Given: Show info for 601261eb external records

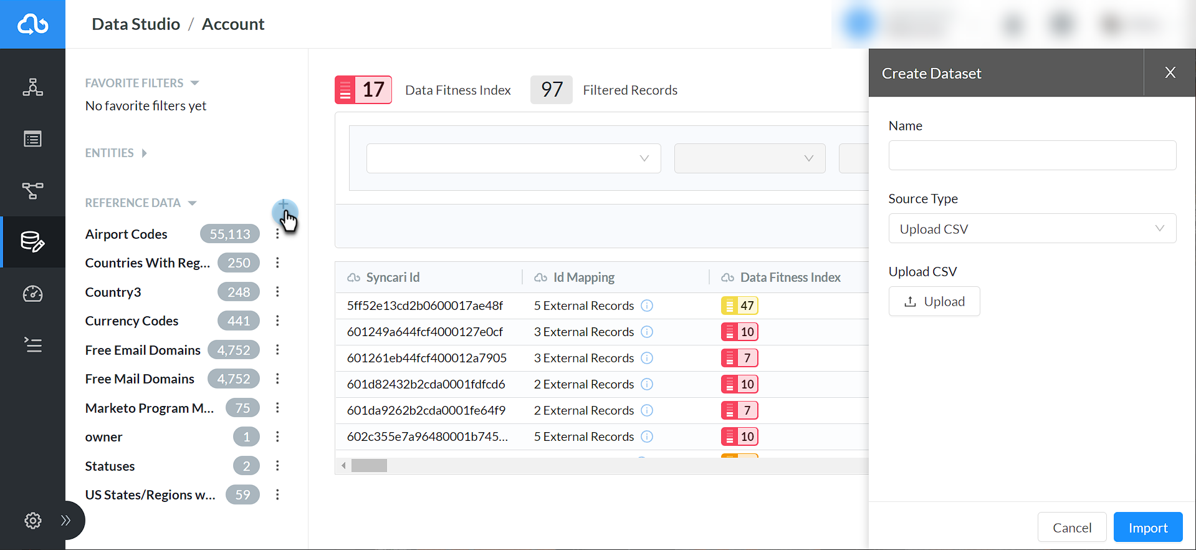Looking at the screenshot, I should point(647,358).
